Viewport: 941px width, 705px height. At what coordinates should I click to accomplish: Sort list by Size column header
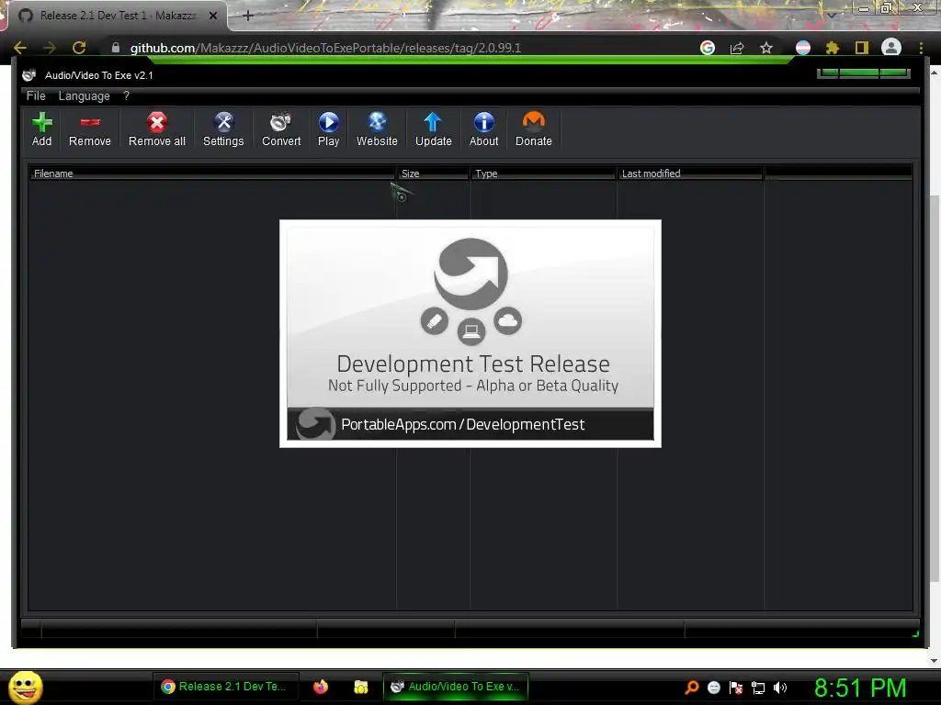pyautogui.click(x=434, y=173)
